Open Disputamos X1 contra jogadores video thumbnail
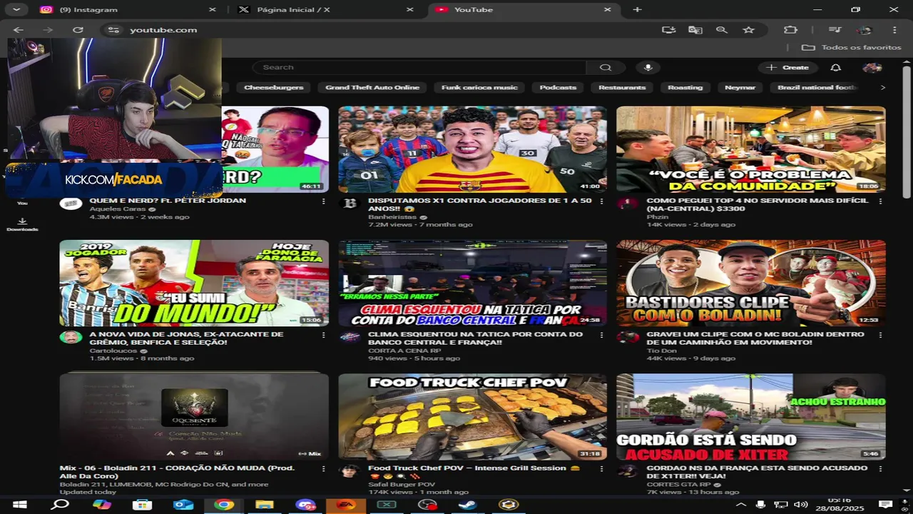913x514 pixels. [473, 149]
